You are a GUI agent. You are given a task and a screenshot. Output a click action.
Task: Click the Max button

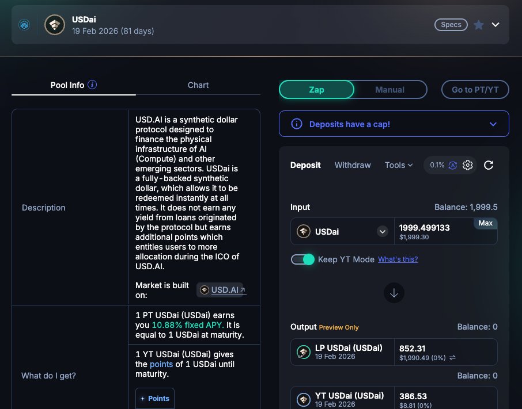point(485,223)
